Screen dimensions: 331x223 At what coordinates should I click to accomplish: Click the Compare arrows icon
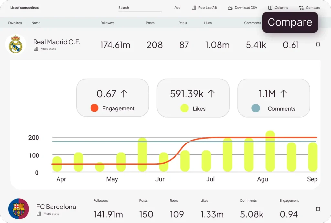click(301, 8)
